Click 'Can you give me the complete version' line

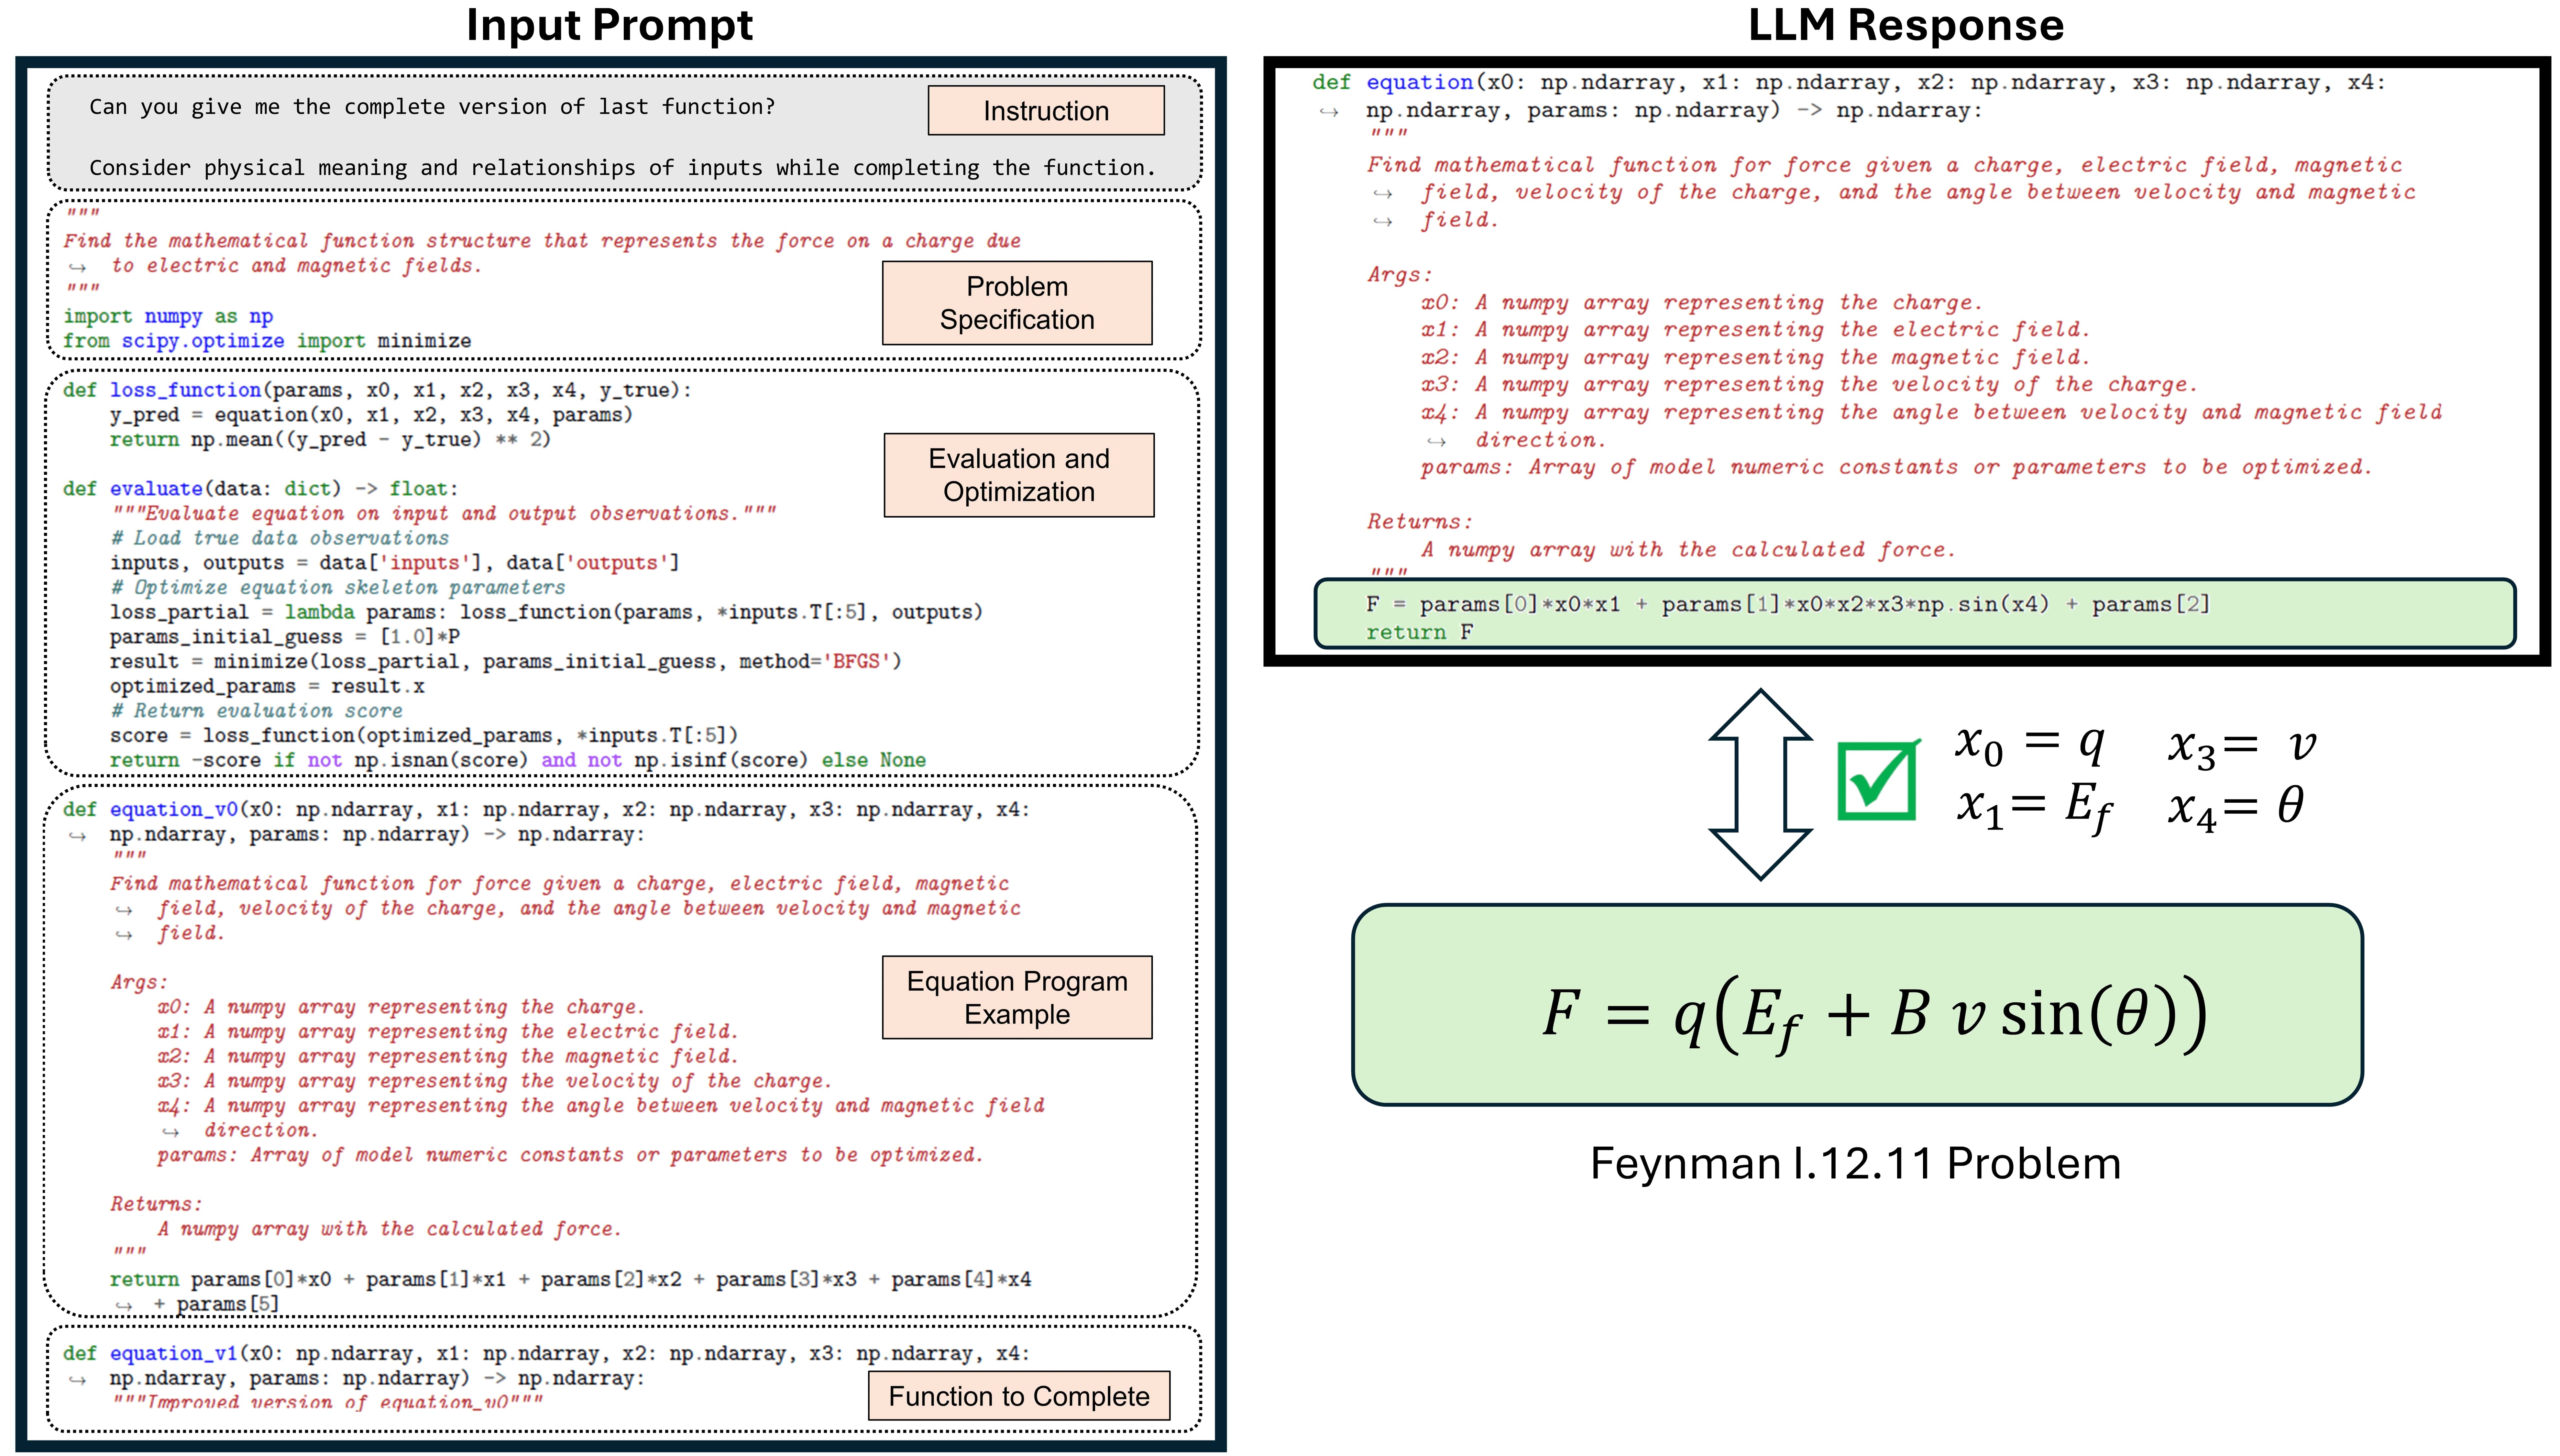point(432,107)
